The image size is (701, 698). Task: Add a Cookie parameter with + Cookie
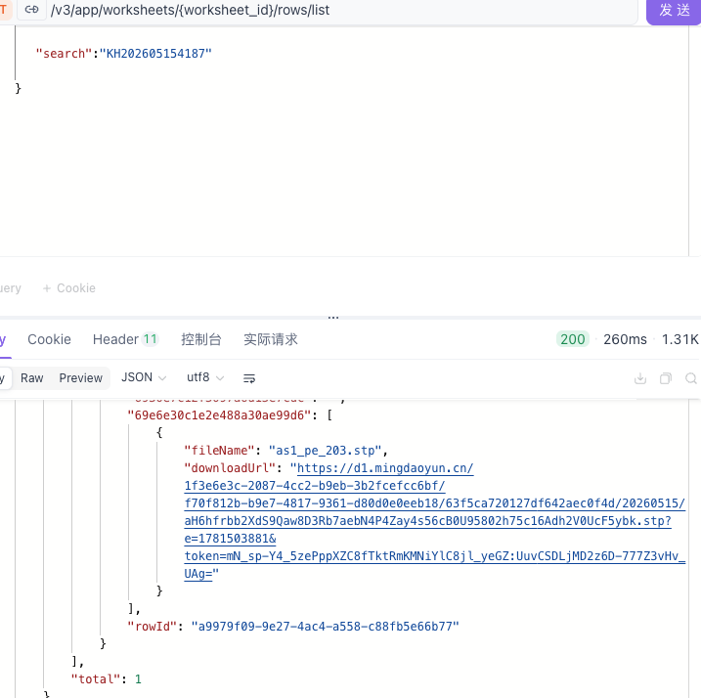(x=69, y=288)
